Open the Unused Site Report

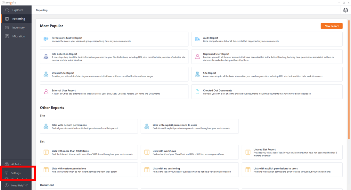114,74
